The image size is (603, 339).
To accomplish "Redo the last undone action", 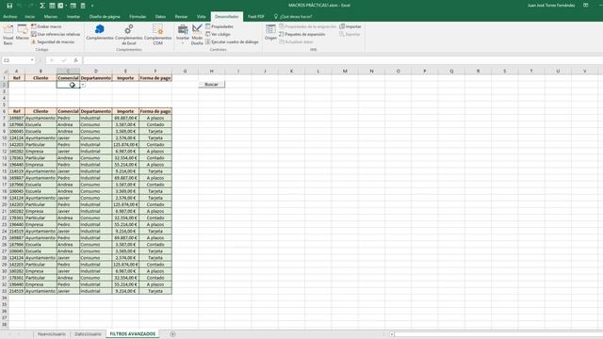I will click(31, 6).
